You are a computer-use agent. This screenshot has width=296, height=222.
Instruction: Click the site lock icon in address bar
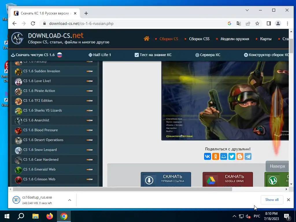tap(45, 23)
